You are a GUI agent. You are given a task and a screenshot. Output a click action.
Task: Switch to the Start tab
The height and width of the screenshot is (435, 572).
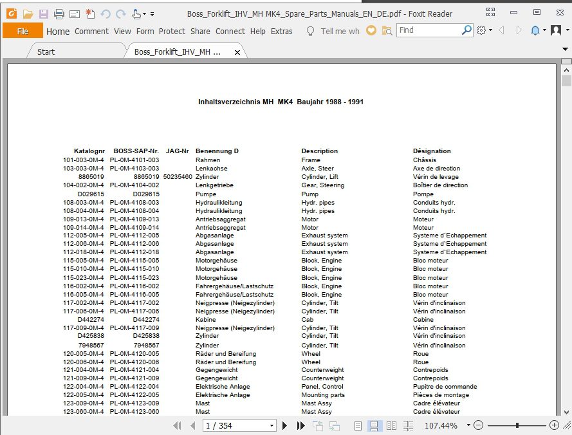pyautogui.click(x=46, y=52)
